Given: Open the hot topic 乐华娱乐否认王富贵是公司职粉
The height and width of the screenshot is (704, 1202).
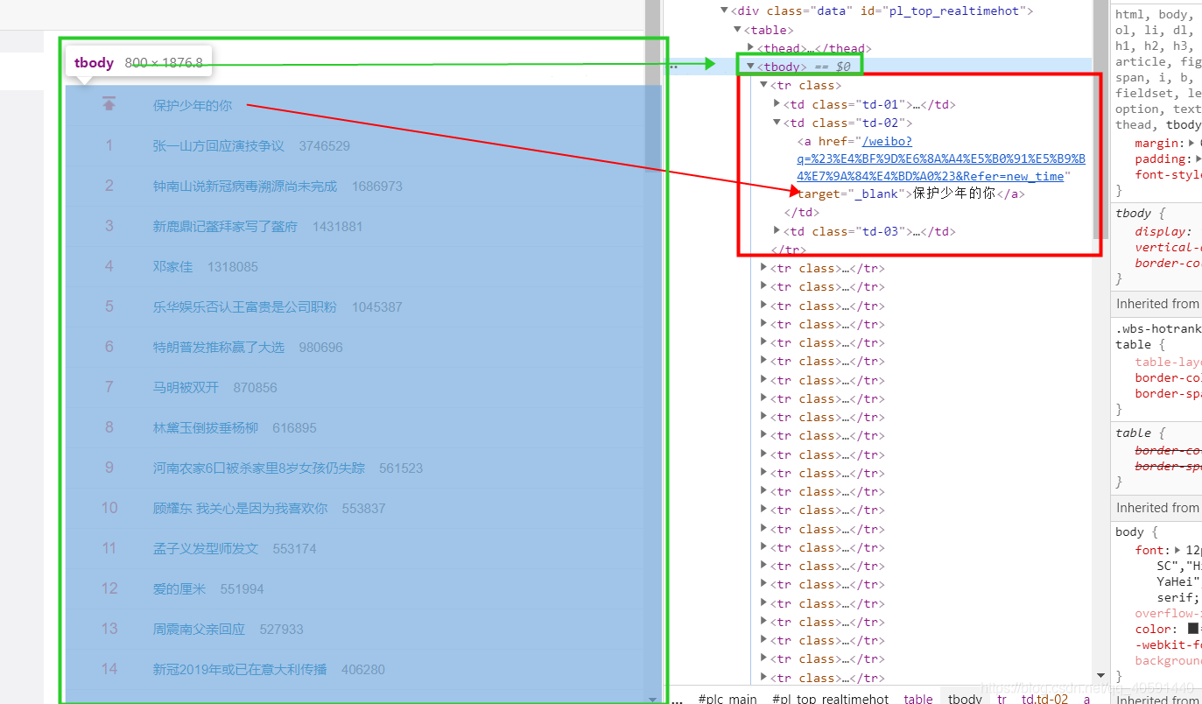Looking at the screenshot, I should (245, 306).
